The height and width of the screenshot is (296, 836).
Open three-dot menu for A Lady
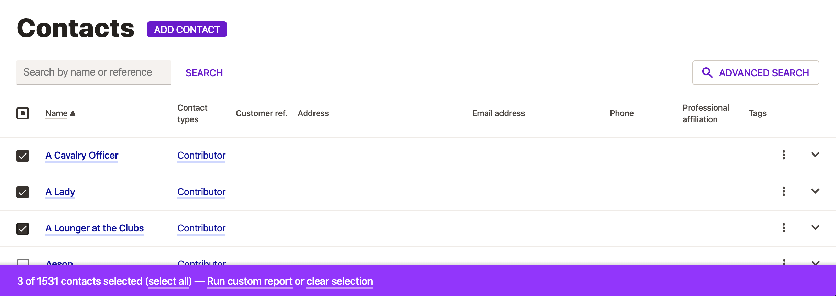click(x=784, y=191)
